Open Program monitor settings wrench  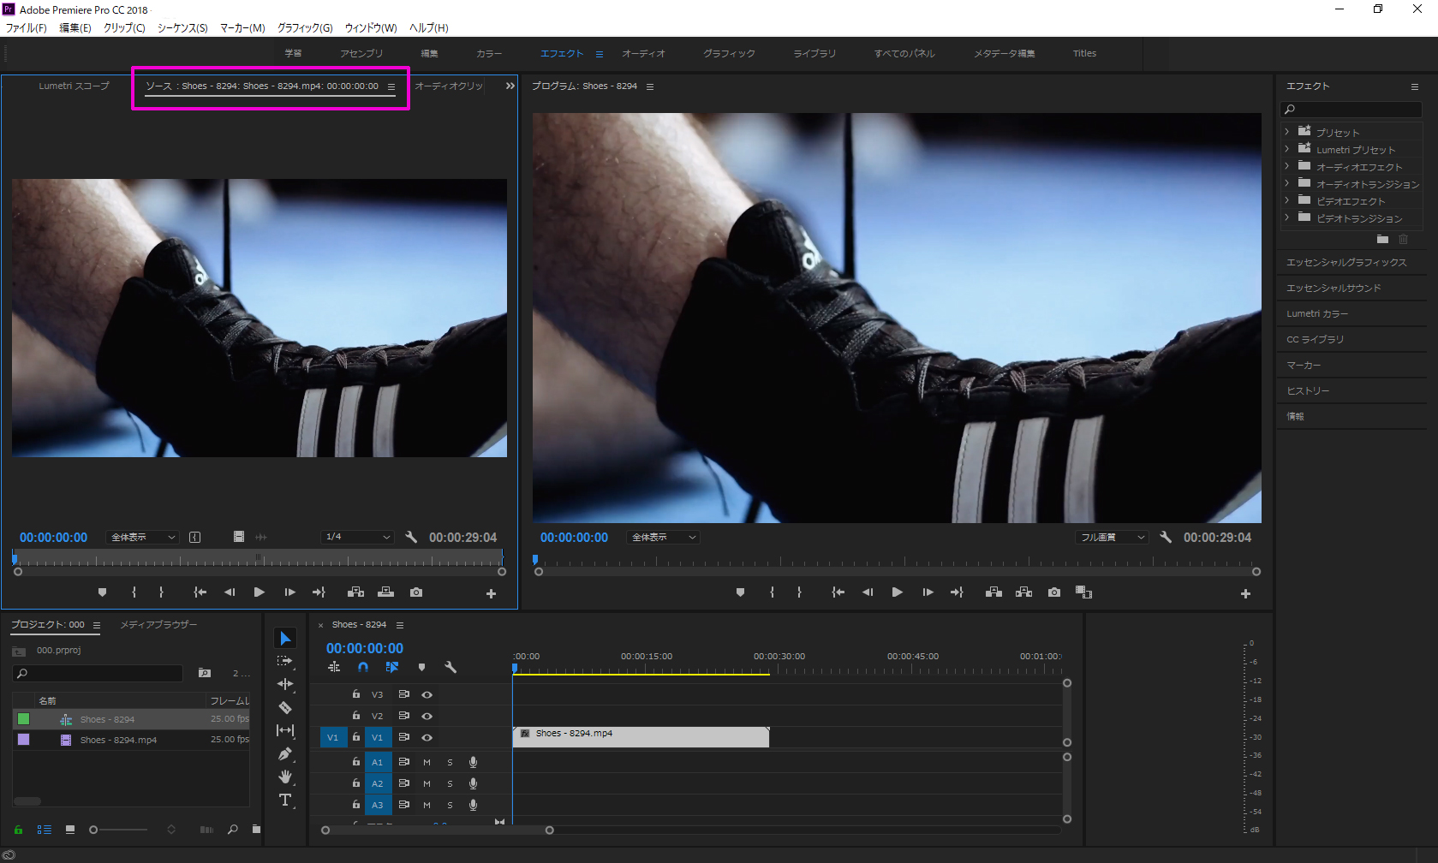pos(1166,538)
